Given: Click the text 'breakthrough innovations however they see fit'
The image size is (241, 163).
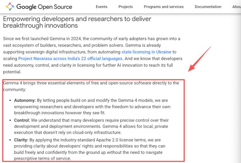Looking at the screenshot, I should point(60,113).
